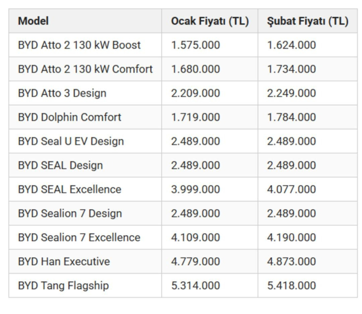
Task: Click the 4.779.000 Han Executive price
Action: click(195, 262)
